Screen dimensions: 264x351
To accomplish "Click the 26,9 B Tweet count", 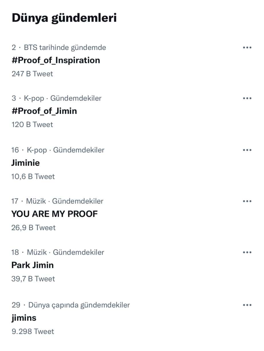I will coord(33,228).
